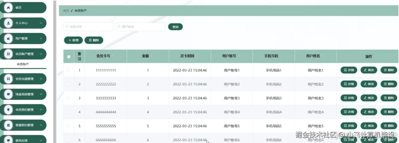Sort by the 金额 column header
Image resolution: width=399 pixels, height=143 pixels.
click(x=148, y=56)
